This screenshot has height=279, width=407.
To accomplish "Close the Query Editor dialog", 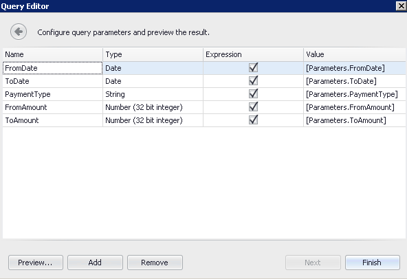I will point(401,5).
